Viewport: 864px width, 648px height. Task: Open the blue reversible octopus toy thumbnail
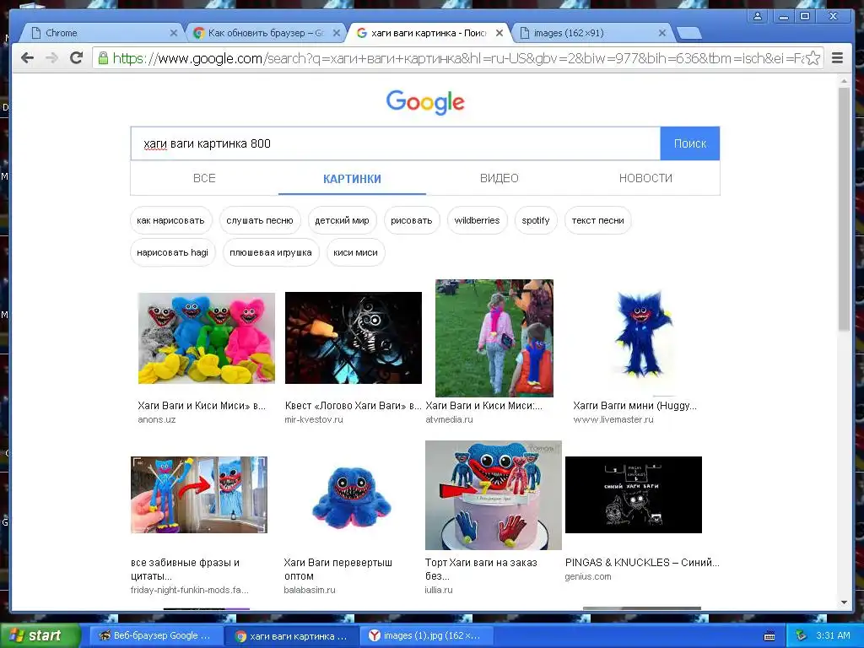(352, 497)
